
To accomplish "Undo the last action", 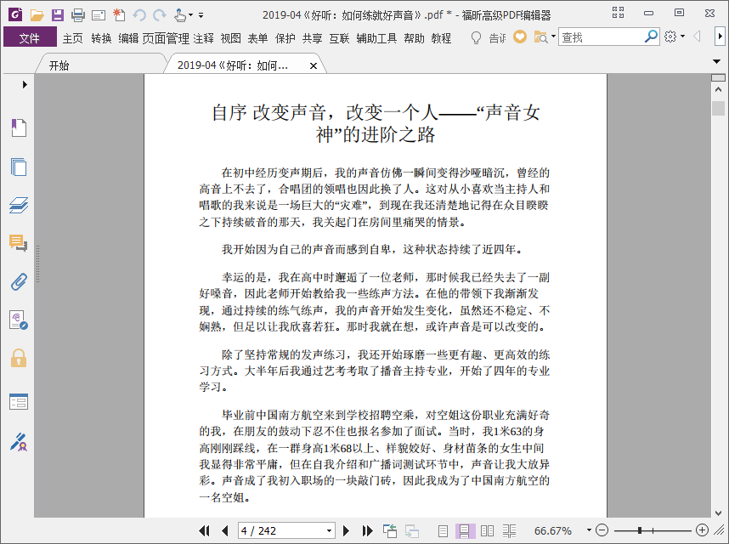I will (x=139, y=15).
